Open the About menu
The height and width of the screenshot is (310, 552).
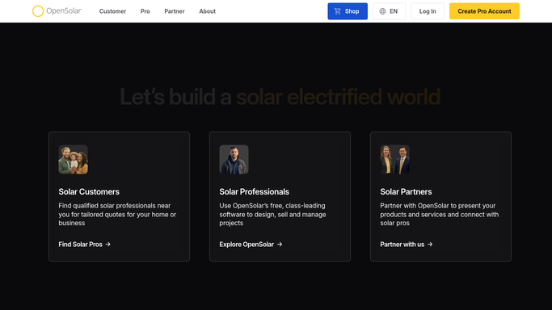[x=208, y=11]
